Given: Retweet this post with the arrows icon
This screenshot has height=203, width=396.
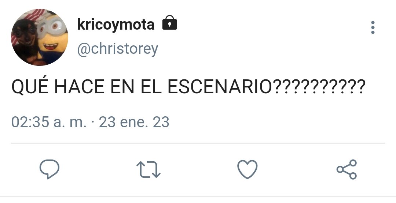Looking at the screenshot, I should pos(148,169).
